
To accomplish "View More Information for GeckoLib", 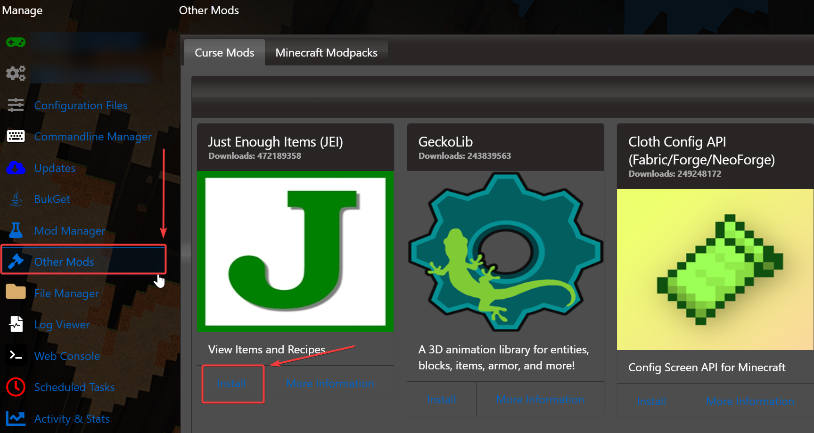I will 540,400.
